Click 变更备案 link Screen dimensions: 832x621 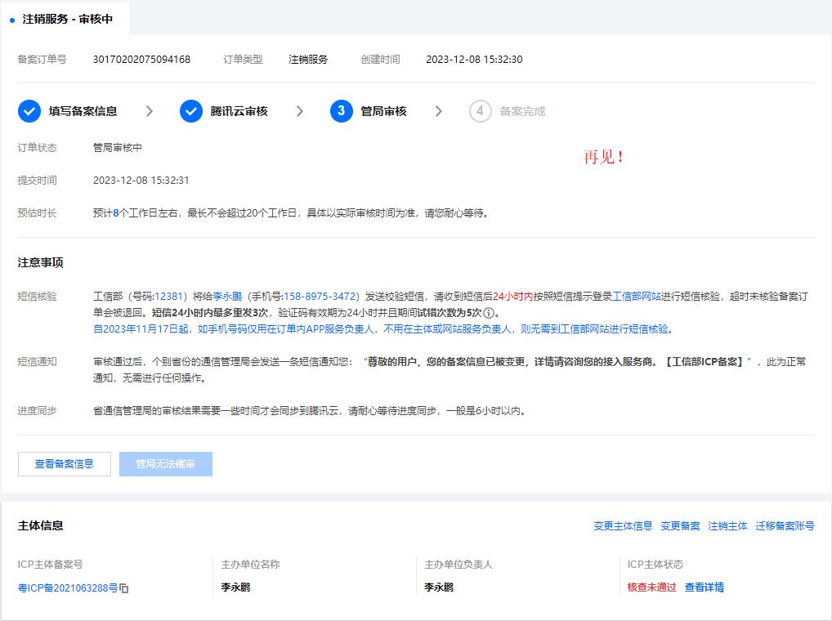coord(680,526)
